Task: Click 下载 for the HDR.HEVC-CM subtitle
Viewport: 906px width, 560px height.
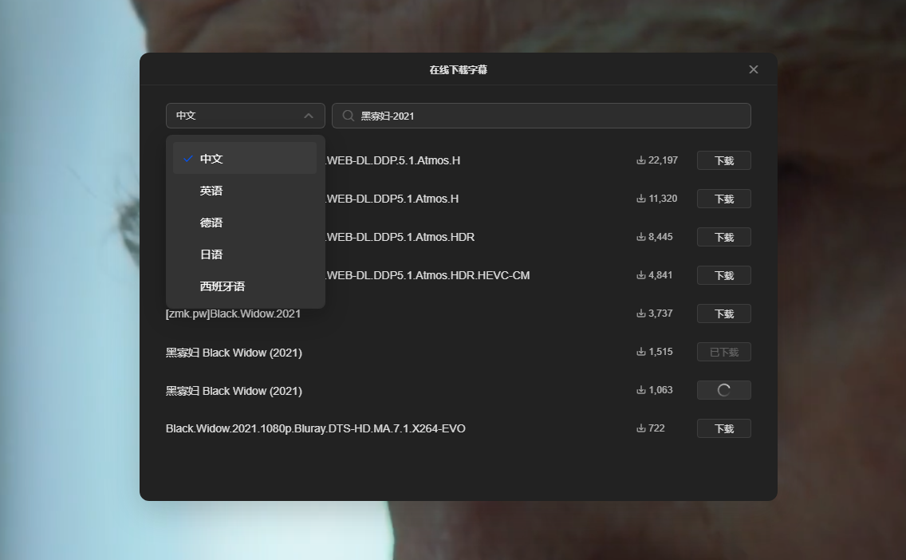Action: pos(723,275)
